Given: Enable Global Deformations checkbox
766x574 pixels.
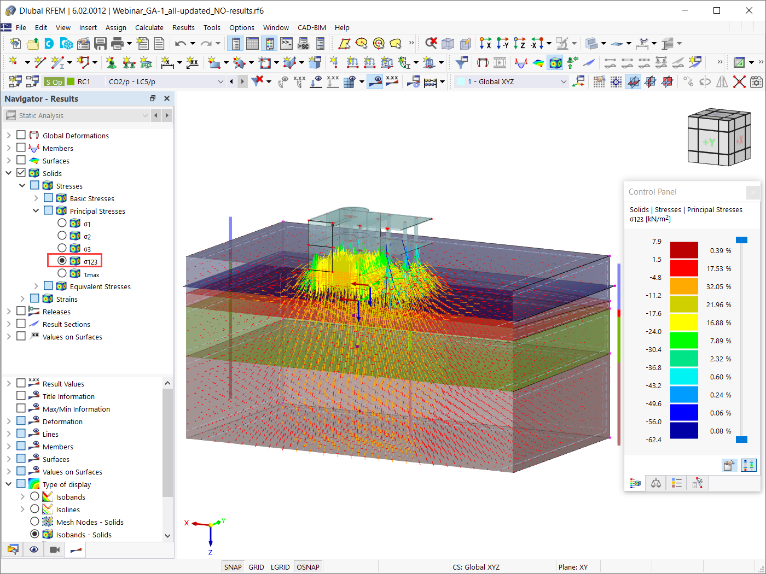Looking at the screenshot, I should pyautogui.click(x=21, y=135).
